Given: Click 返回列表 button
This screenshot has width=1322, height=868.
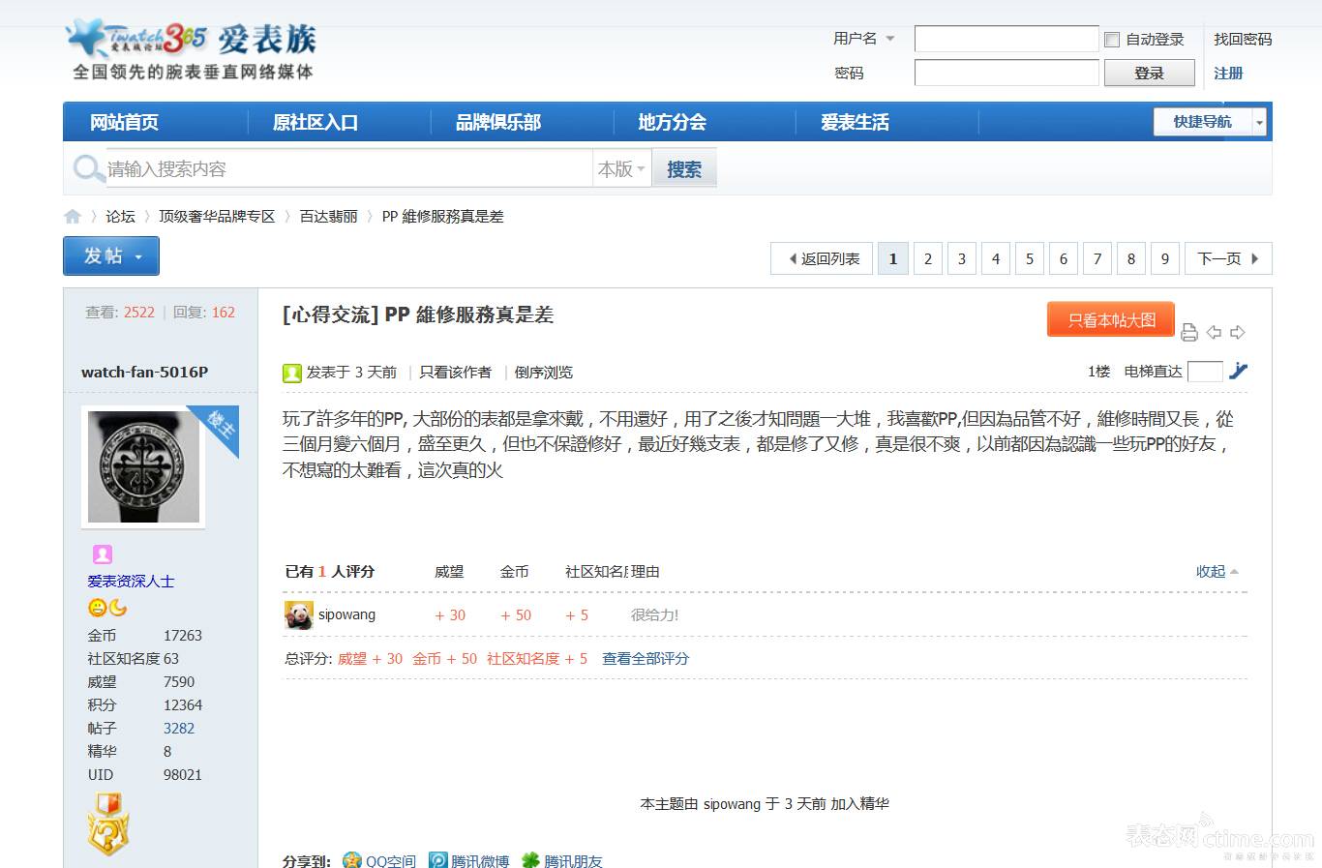Looking at the screenshot, I should 822,258.
